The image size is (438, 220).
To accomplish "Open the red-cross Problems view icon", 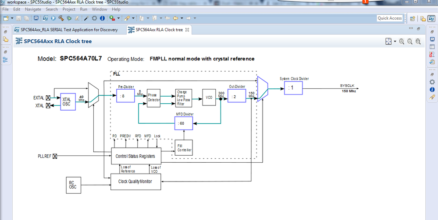I will pyautogui.click(x=432, y=54).
